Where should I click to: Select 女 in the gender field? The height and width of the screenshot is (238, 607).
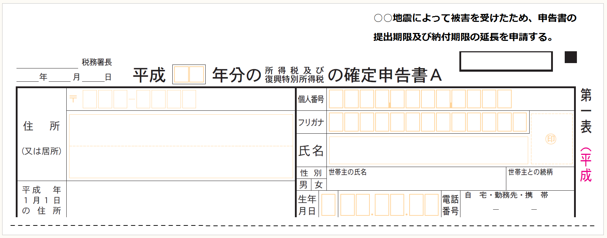click(319, 185)
